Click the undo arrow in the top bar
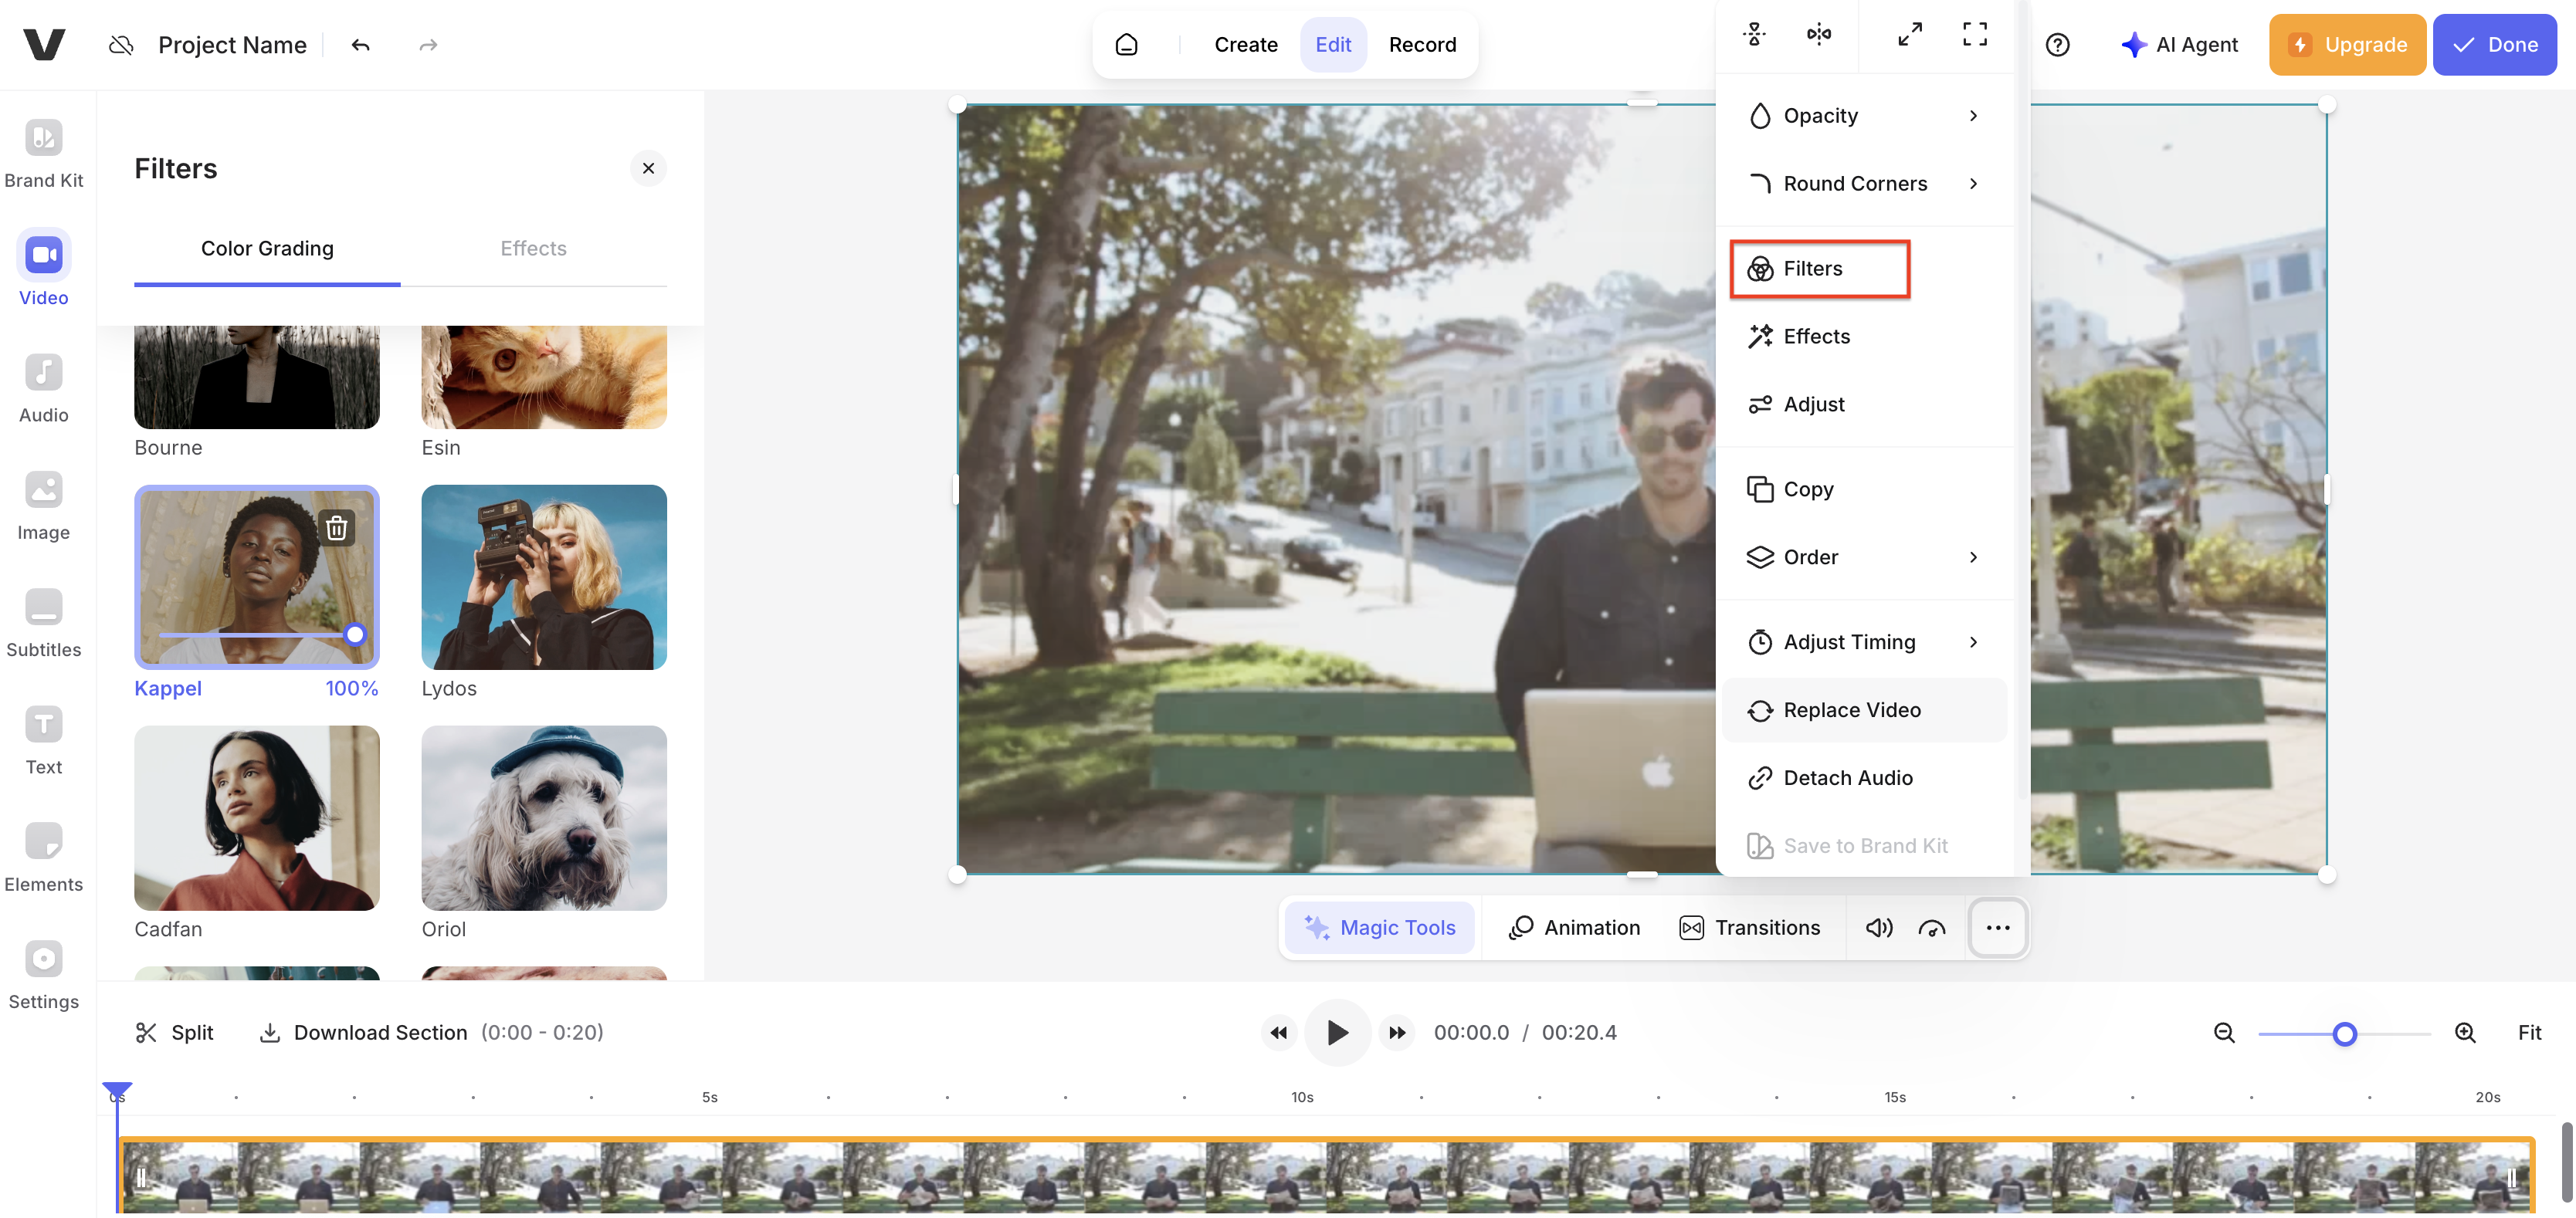The width and height of the screenshot is (2576, 1218). click(x=360, y=44)
